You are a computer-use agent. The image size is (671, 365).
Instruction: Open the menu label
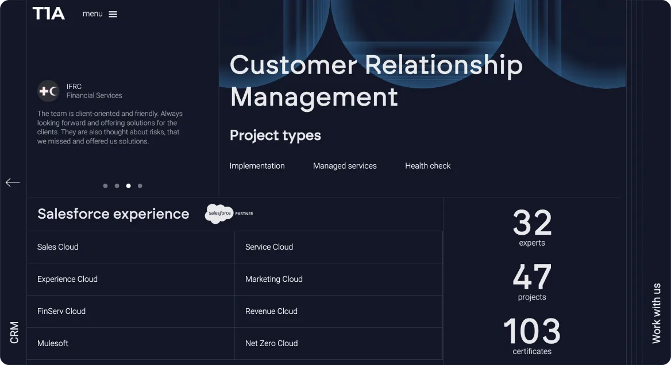(x=92, y=14)
